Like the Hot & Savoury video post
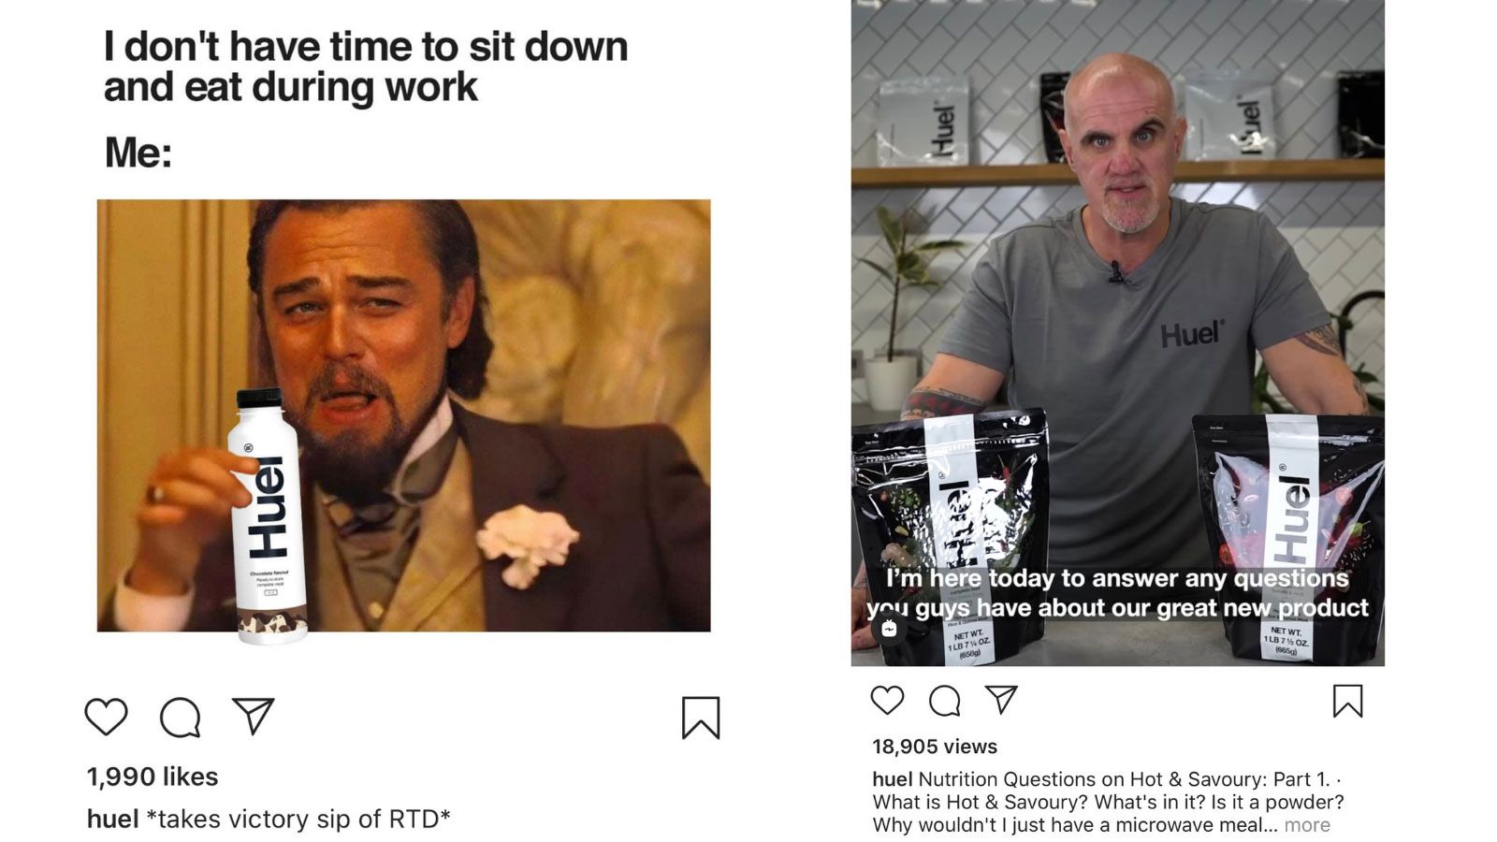 887,700
